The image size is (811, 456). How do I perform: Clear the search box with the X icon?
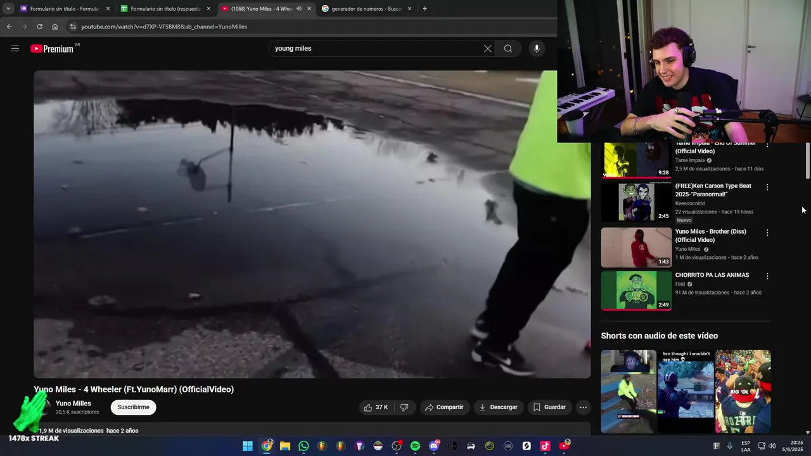pyautogui.click(x=488, y=49)
